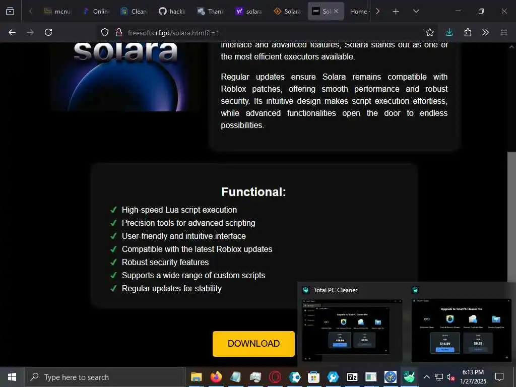Viewport: 516px width, 387px height.
Task: Open the round broom taskbar icon
Action: (x=391, y=377)
